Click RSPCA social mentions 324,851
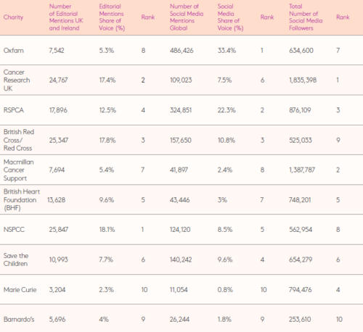The image size is (363, 332). [181, 110]
